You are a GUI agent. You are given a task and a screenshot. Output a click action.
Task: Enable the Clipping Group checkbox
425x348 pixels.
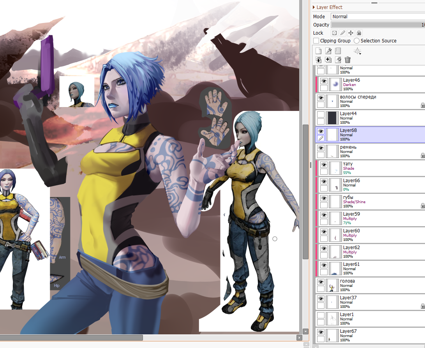pyautogui.click(x=316, y=41)
